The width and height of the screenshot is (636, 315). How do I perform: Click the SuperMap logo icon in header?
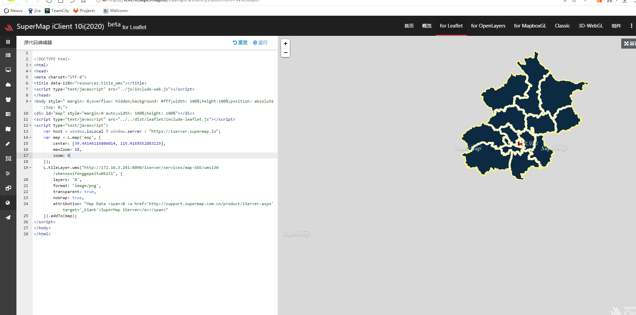[x=9, y=27]
